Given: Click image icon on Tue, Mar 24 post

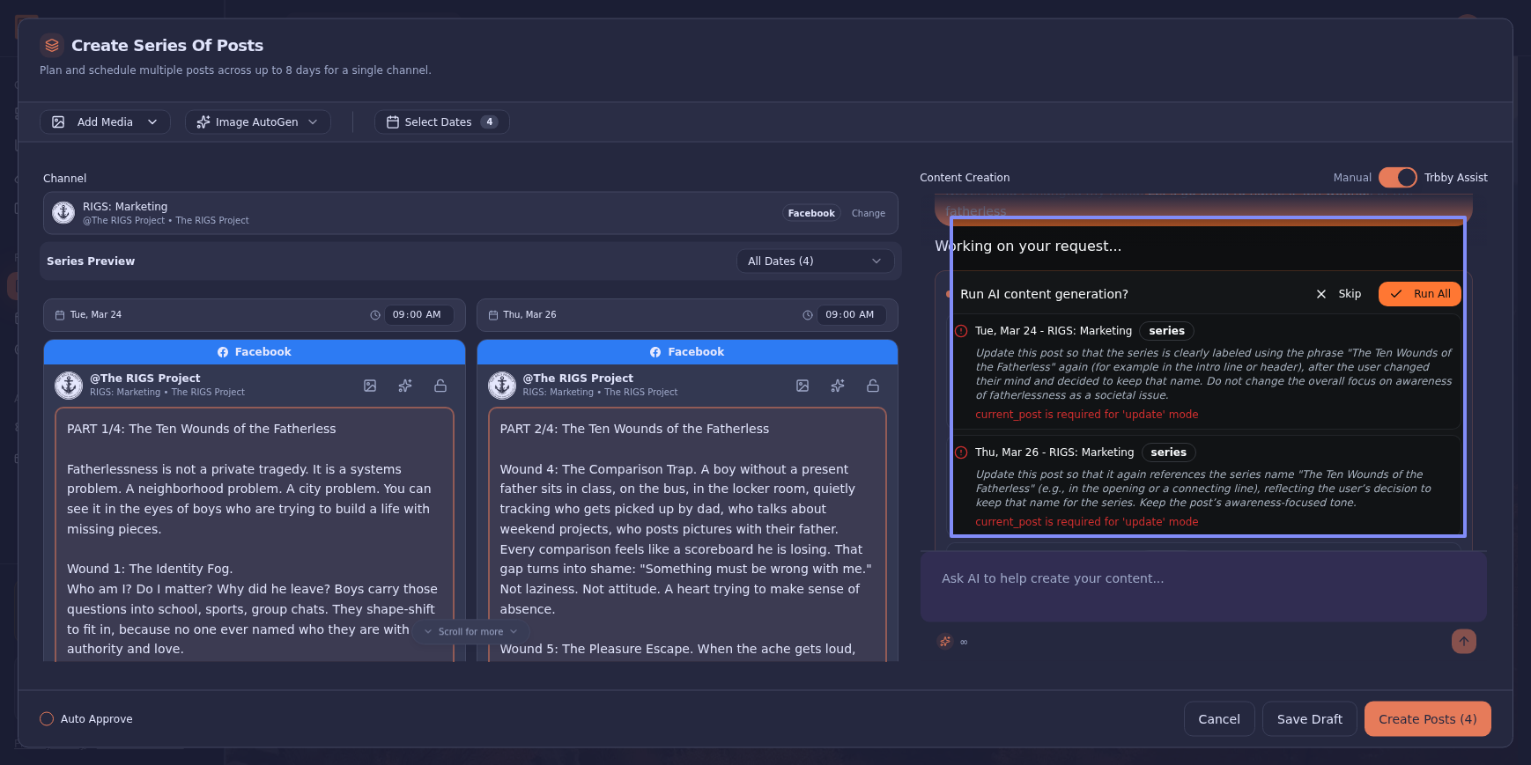Looking at the screenshot, I should pos(370,386).
